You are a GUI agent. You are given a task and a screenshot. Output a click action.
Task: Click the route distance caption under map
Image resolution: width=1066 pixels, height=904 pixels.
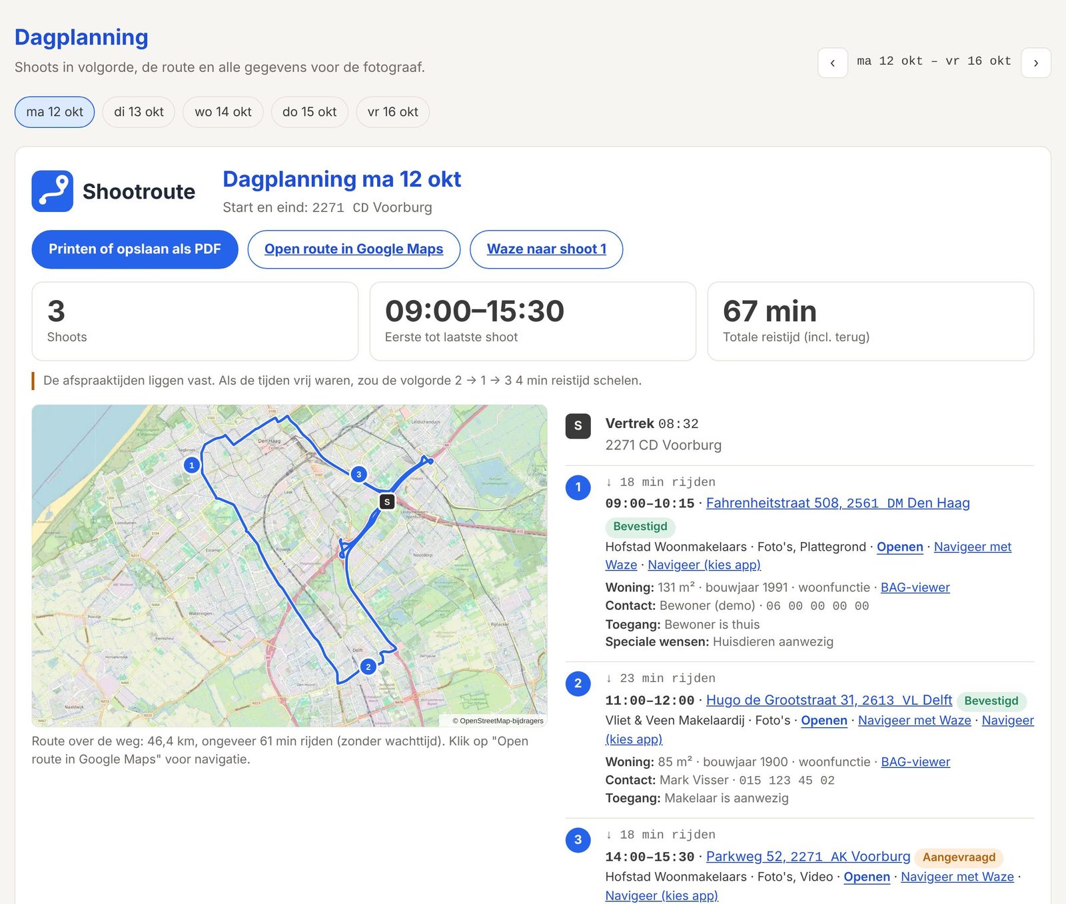pyautogui.click(x=280, y=750)
